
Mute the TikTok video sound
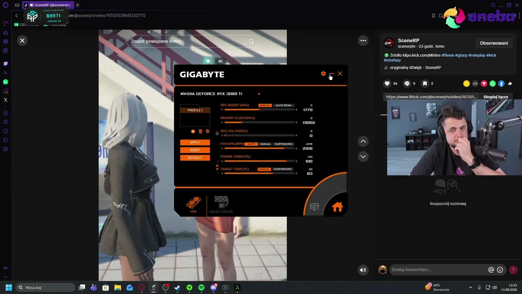363,270
